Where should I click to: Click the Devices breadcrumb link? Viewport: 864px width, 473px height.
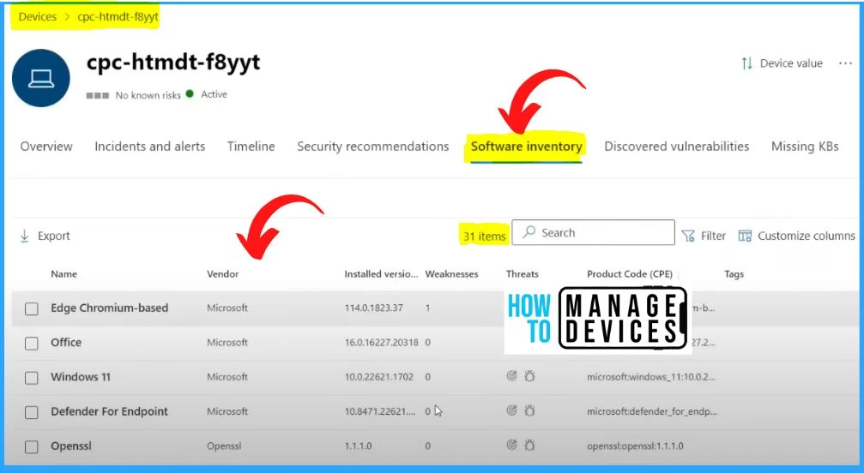tap(38, 16)
